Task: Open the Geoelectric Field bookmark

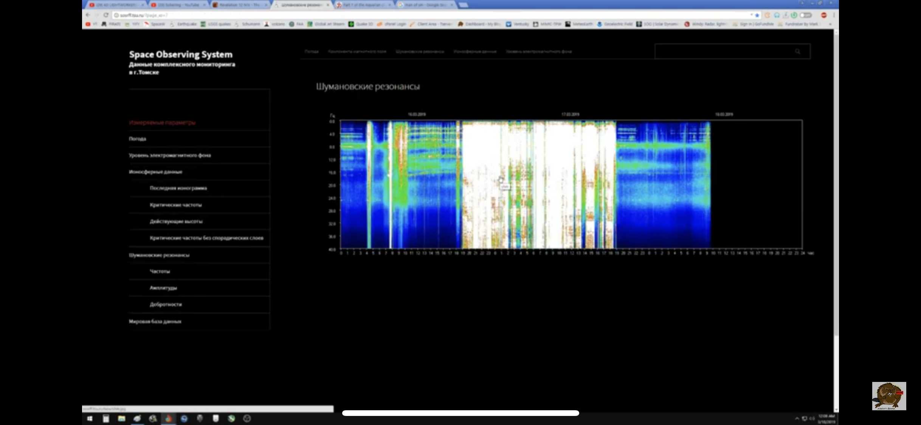Action: coord(614,24)
